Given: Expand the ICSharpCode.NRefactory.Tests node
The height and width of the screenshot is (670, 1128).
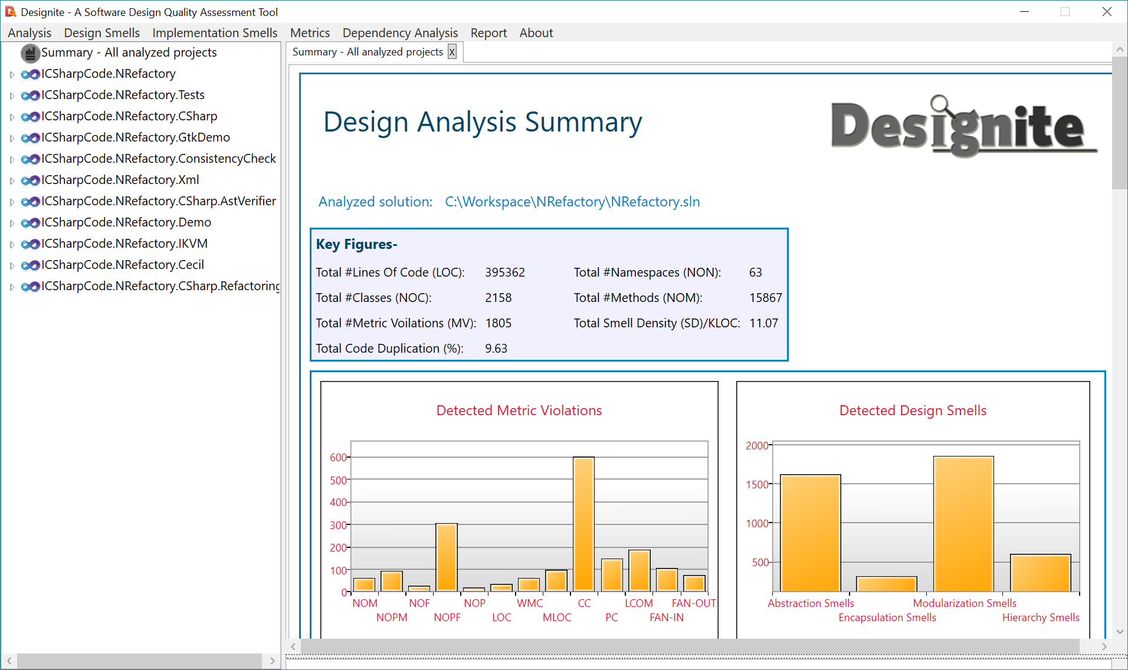Looking at the screenshot, I should [12, 96].
